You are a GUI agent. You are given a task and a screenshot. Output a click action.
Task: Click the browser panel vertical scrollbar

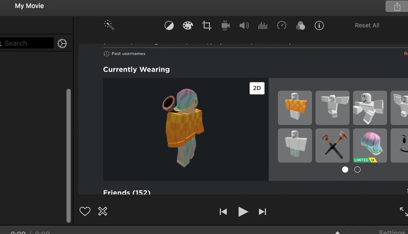tap(69, 156)
